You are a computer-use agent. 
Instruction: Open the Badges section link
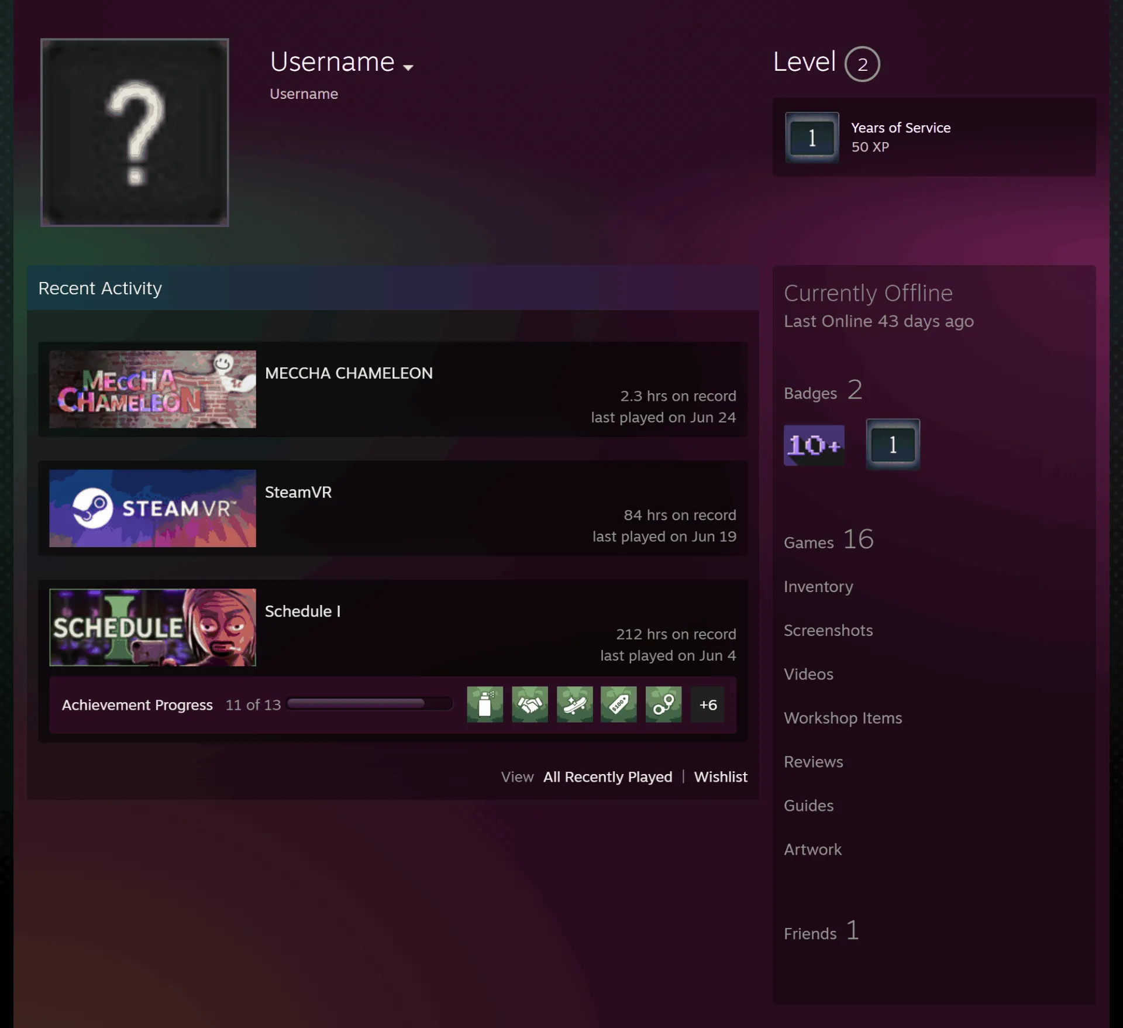pyautogui.click(x=823, y=391)
